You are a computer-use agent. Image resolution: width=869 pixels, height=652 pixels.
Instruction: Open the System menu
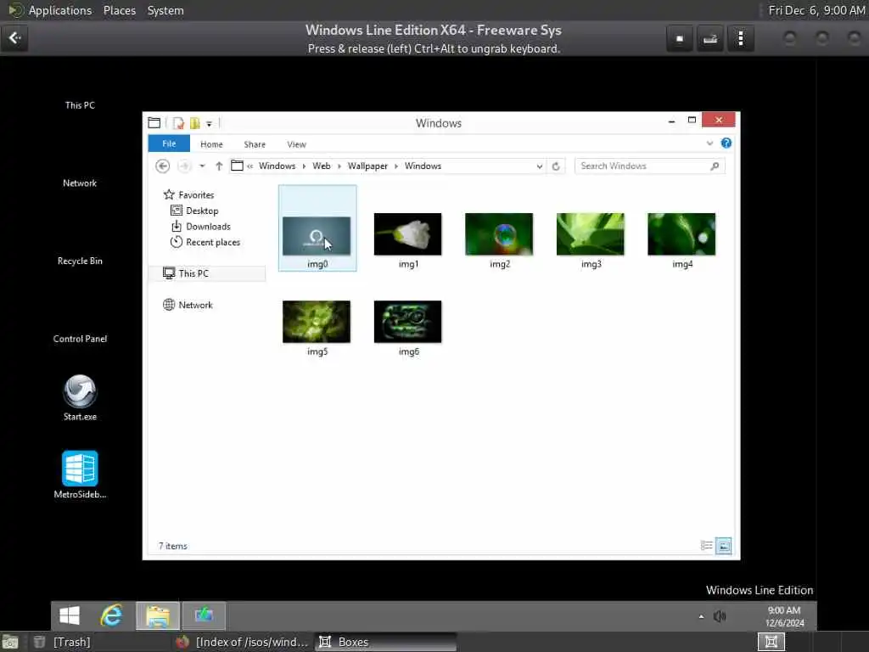165,10
